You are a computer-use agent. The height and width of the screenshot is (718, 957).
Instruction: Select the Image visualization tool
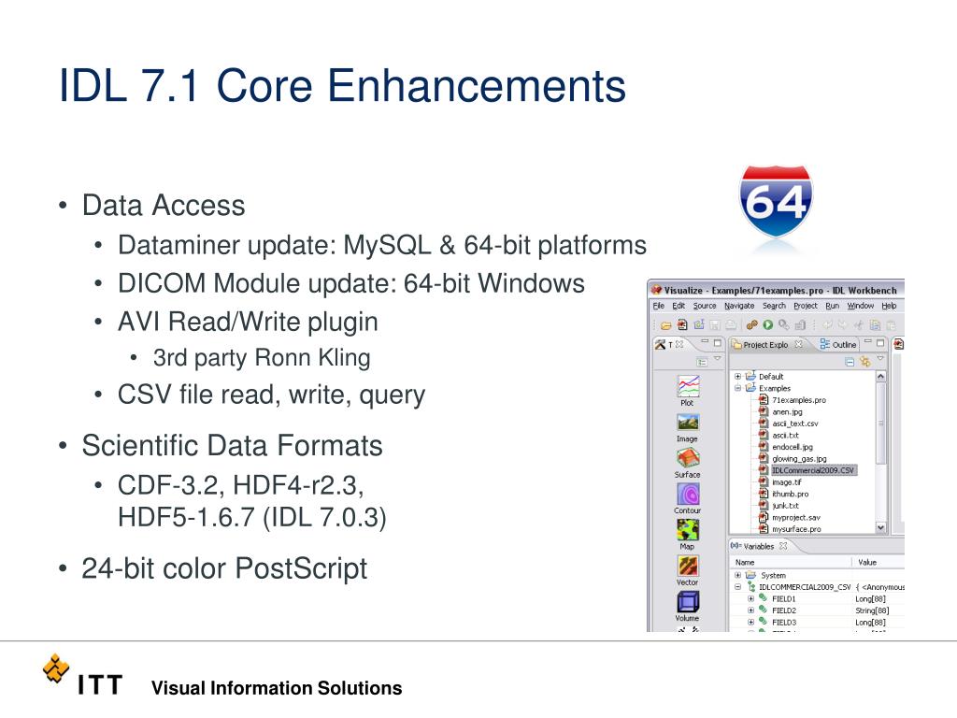688,427
